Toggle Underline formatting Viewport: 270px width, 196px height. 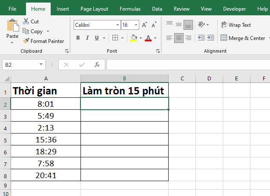[97, 38]
